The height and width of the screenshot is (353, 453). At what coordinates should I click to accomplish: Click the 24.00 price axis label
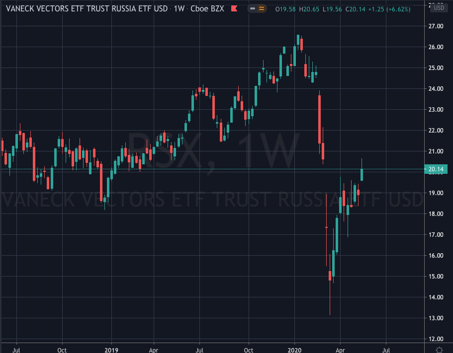tap(436, 89)
